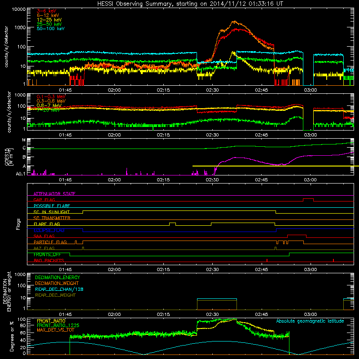
Task: Select the POSSIBLE_FLARE label
Action: click(x=52, y=206)
